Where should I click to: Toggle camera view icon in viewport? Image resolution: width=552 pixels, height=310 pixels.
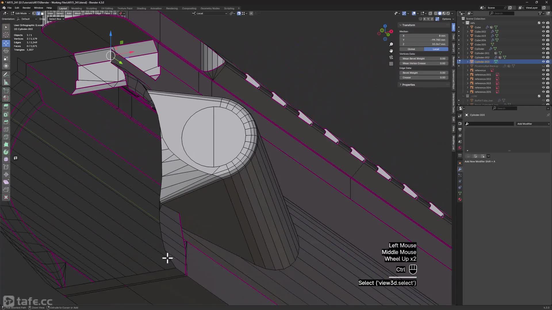point(391,57)
